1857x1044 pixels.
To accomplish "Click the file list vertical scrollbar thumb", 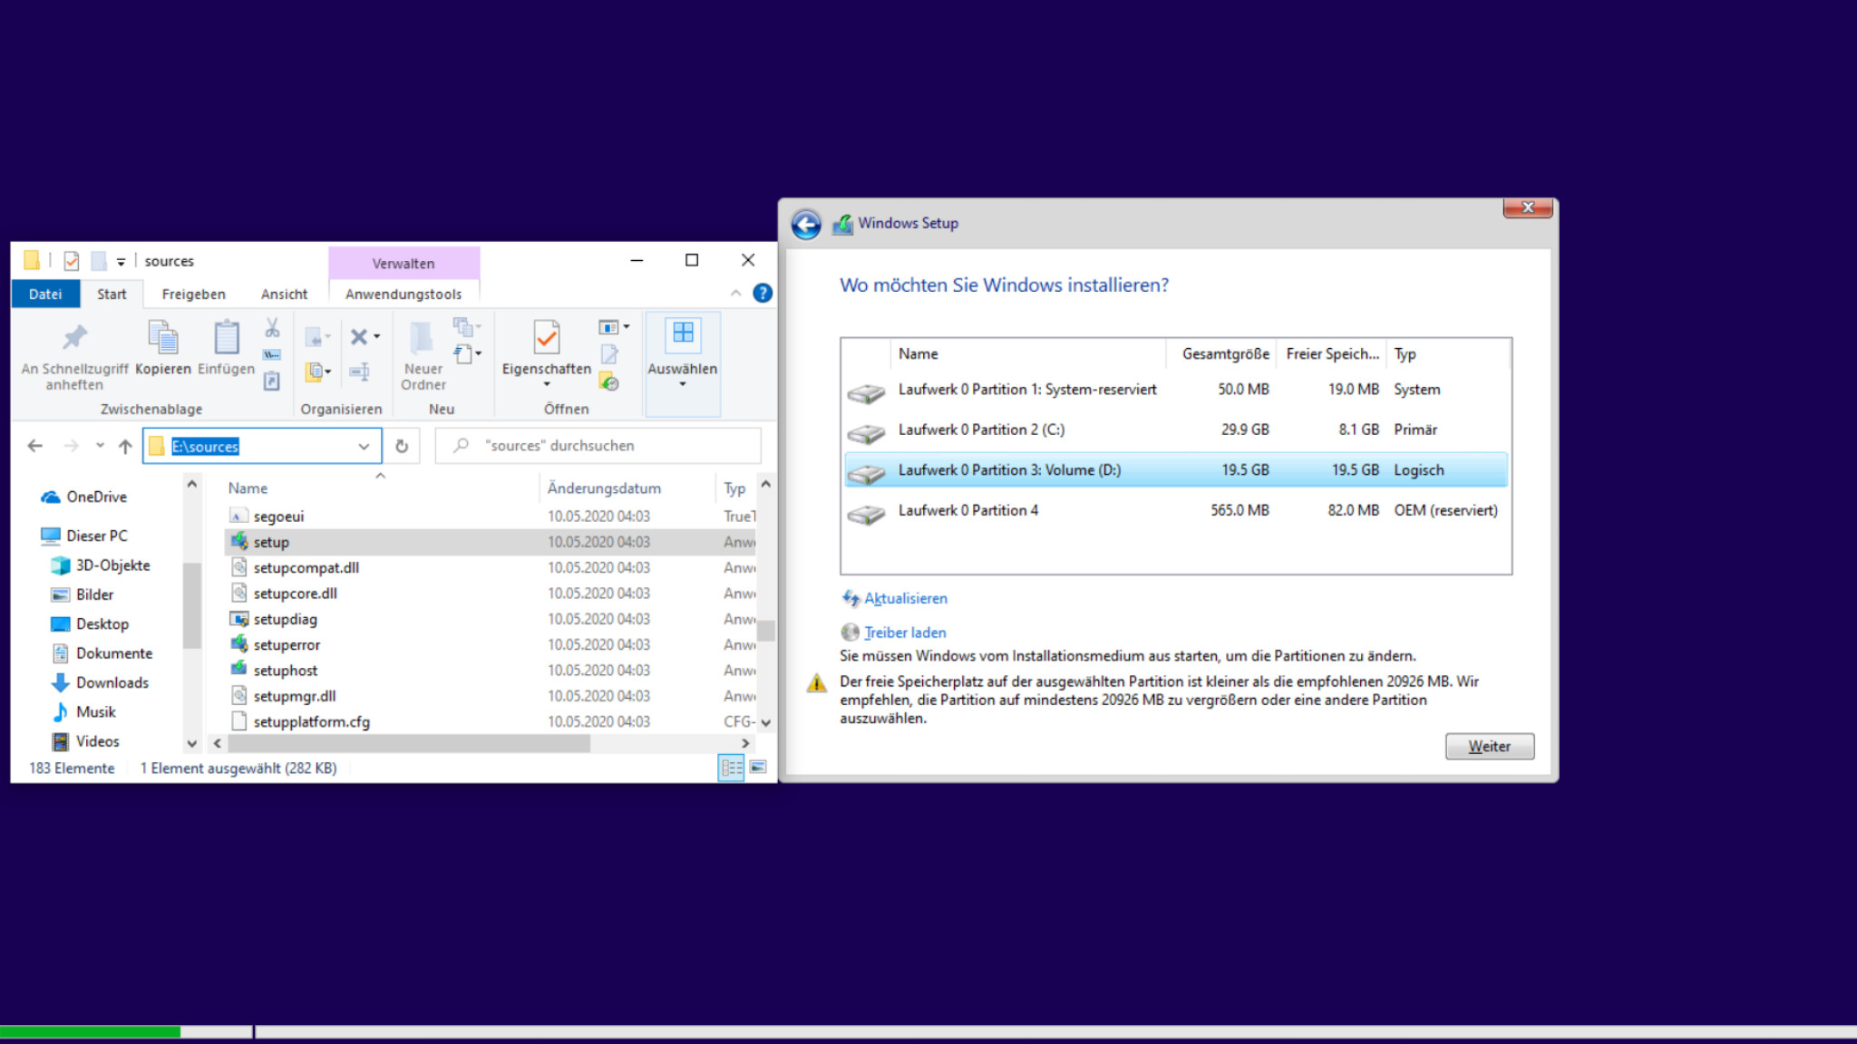I will pyautogui.click(x=766, y=630).
